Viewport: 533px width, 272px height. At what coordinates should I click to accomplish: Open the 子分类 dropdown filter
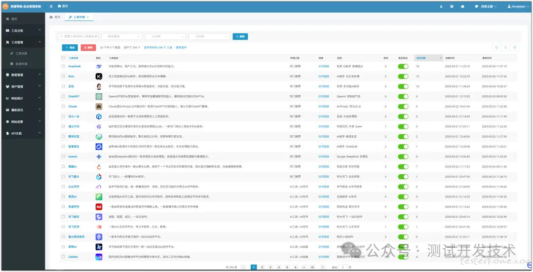click(209, 37)
